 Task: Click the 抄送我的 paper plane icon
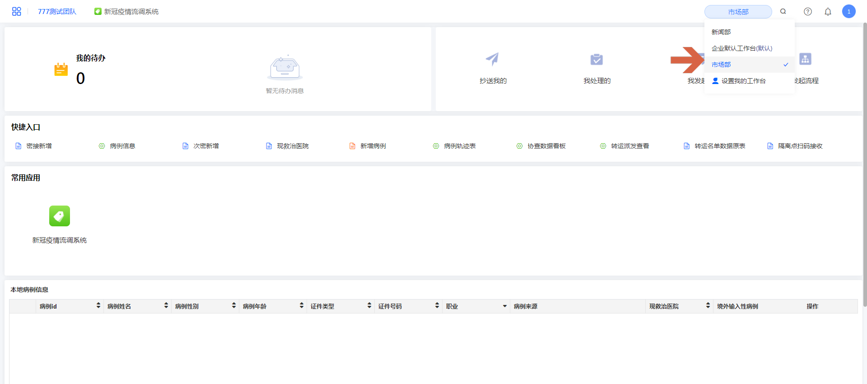point(492,59)
